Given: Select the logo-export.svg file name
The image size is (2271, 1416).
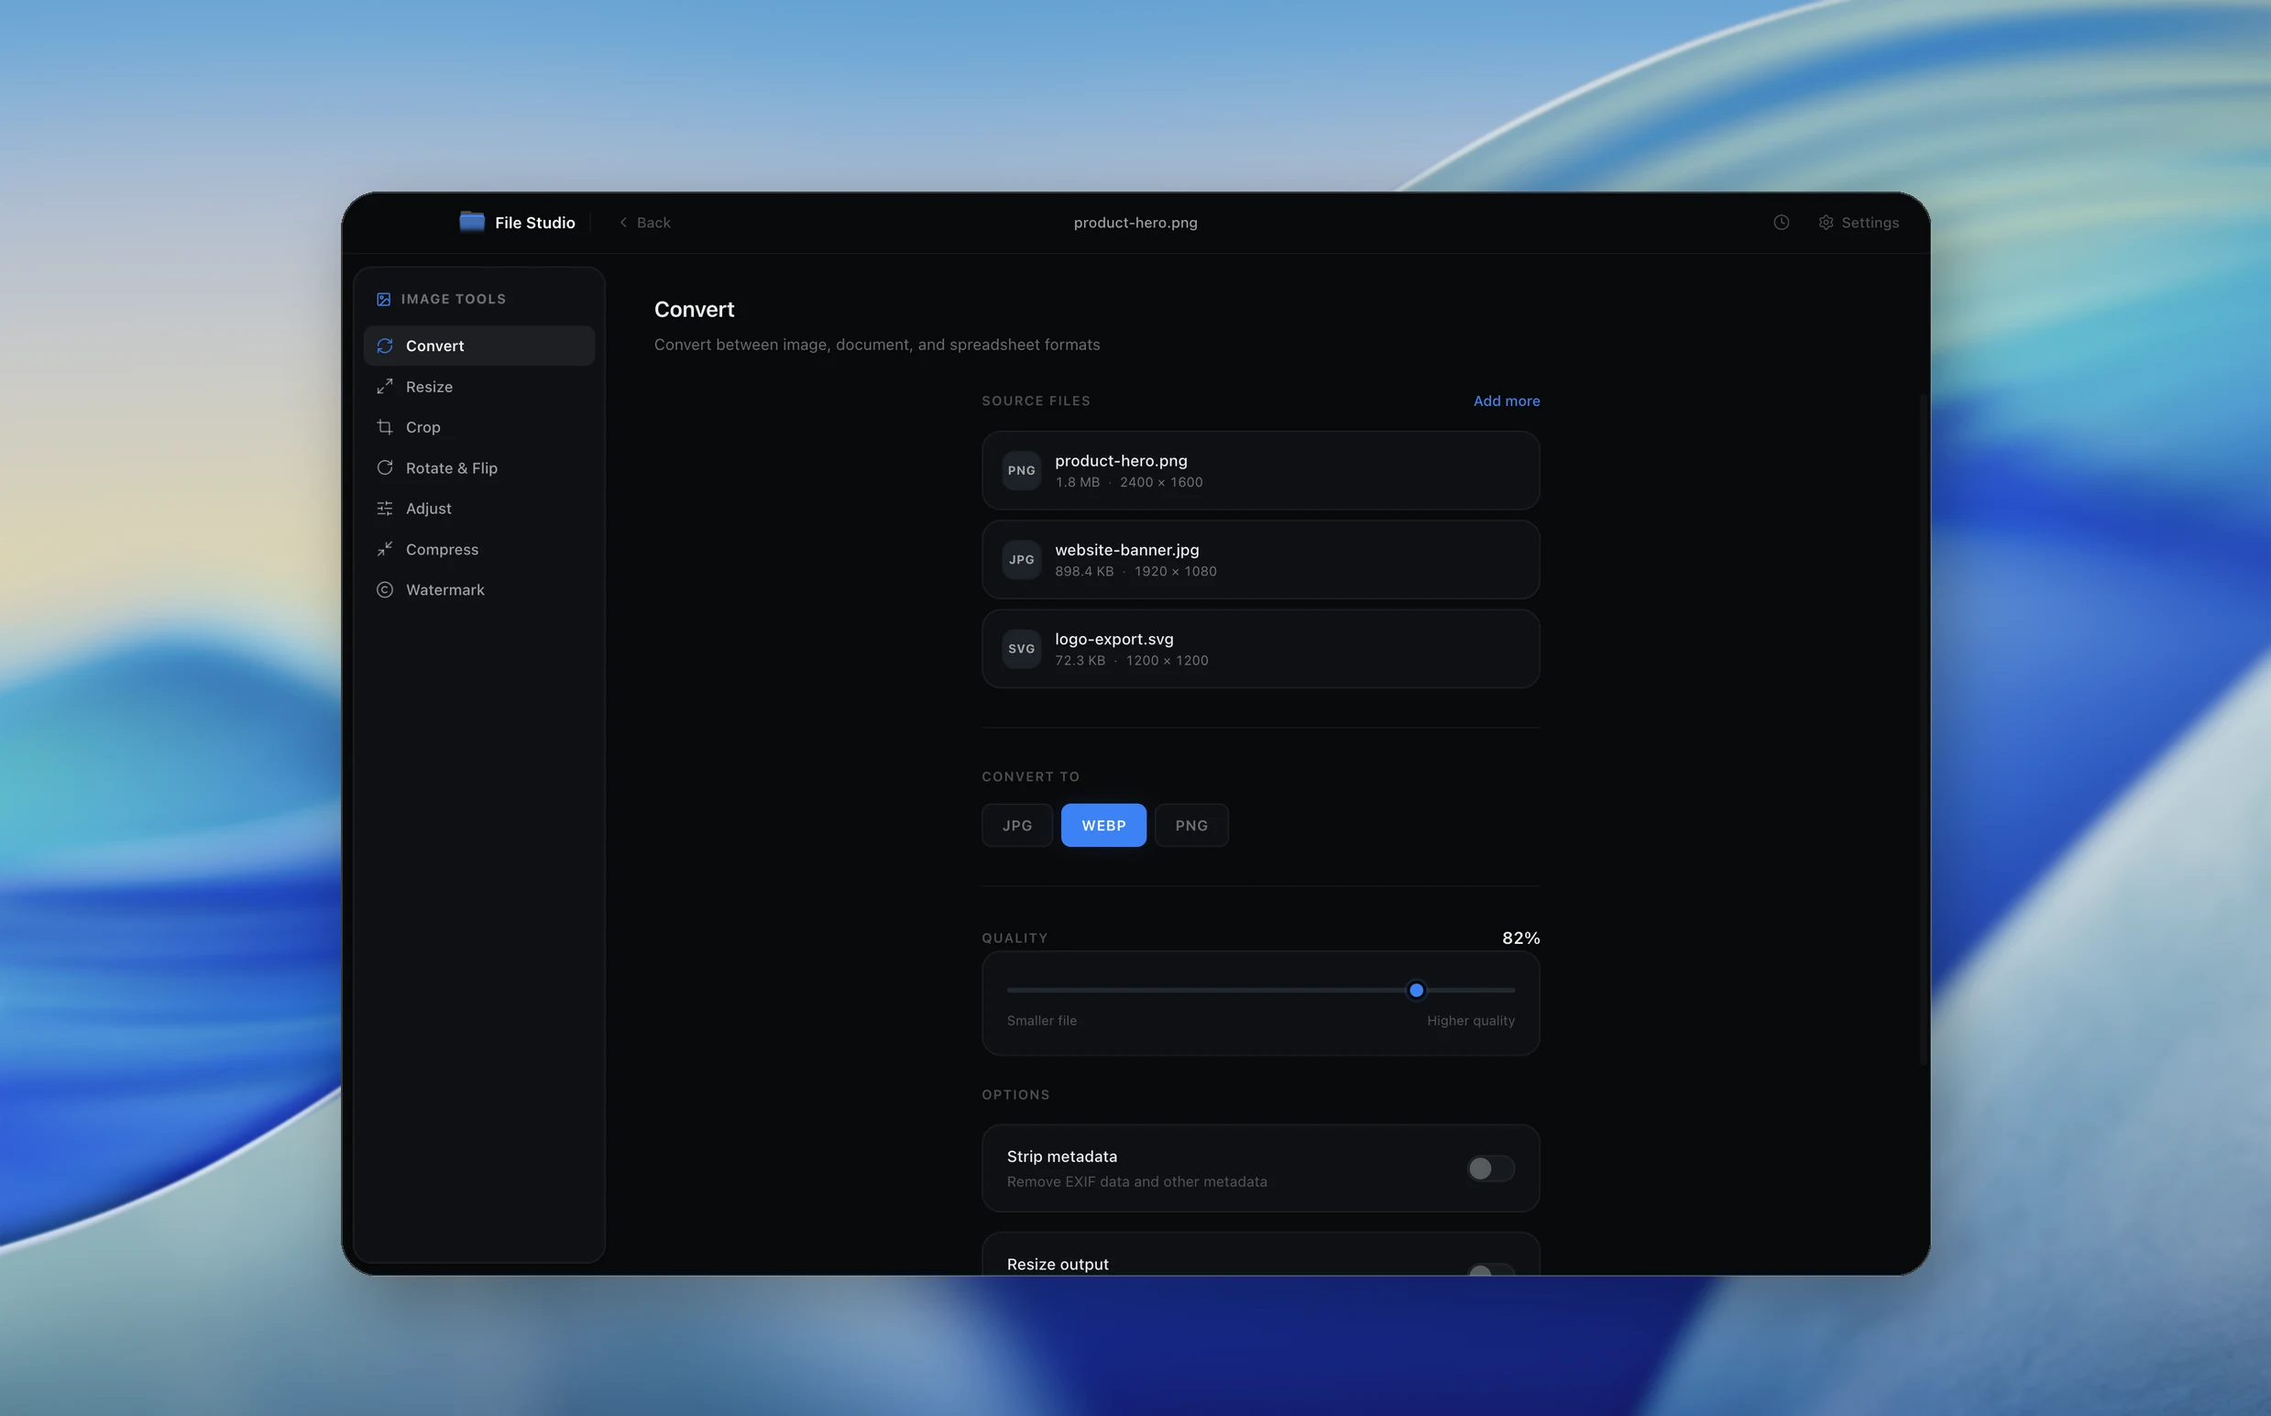Looking at the screenshot, I should (1114, 639).
